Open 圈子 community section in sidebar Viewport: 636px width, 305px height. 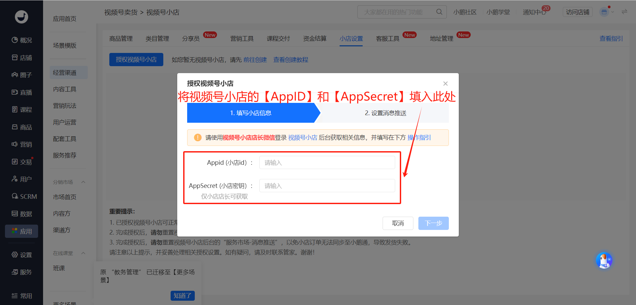pyautogui.click(x=22, y=75)
